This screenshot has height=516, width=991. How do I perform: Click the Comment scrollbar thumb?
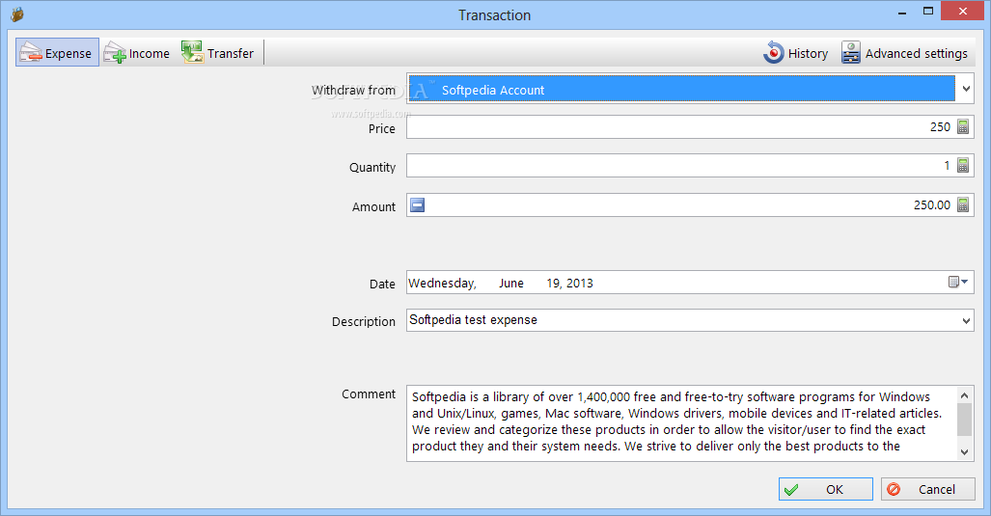[964, 420]
